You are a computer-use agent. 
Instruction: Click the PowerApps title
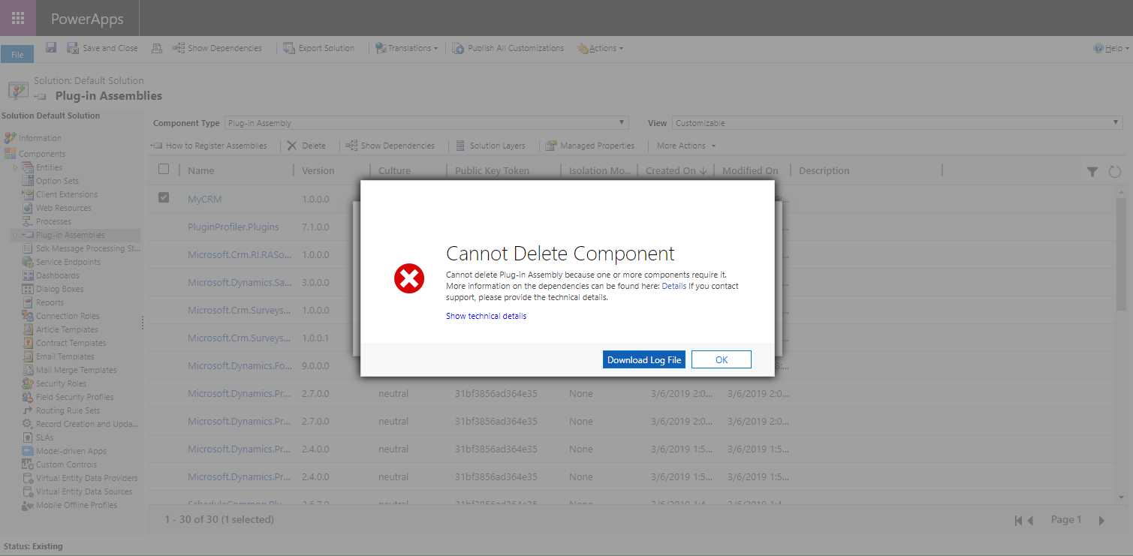pyautogui.click(x=87, y=19)
